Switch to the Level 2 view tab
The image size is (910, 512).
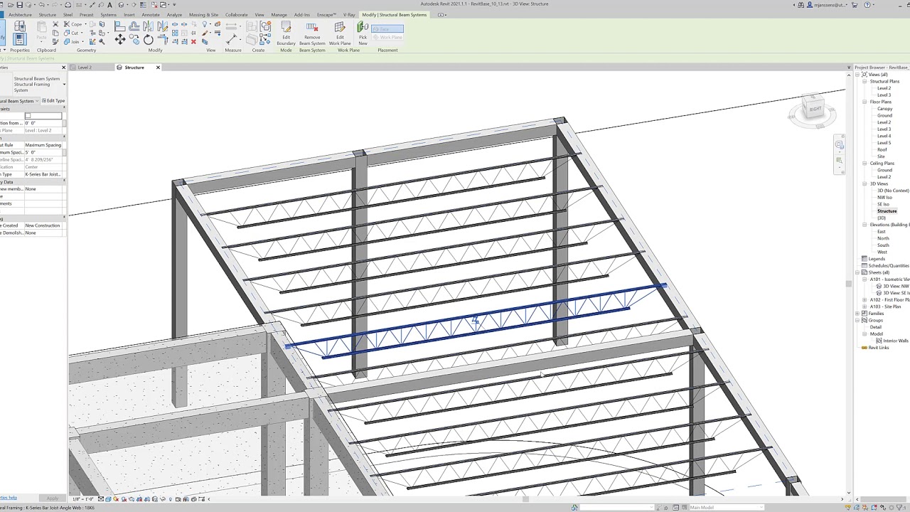coord(85,68)
